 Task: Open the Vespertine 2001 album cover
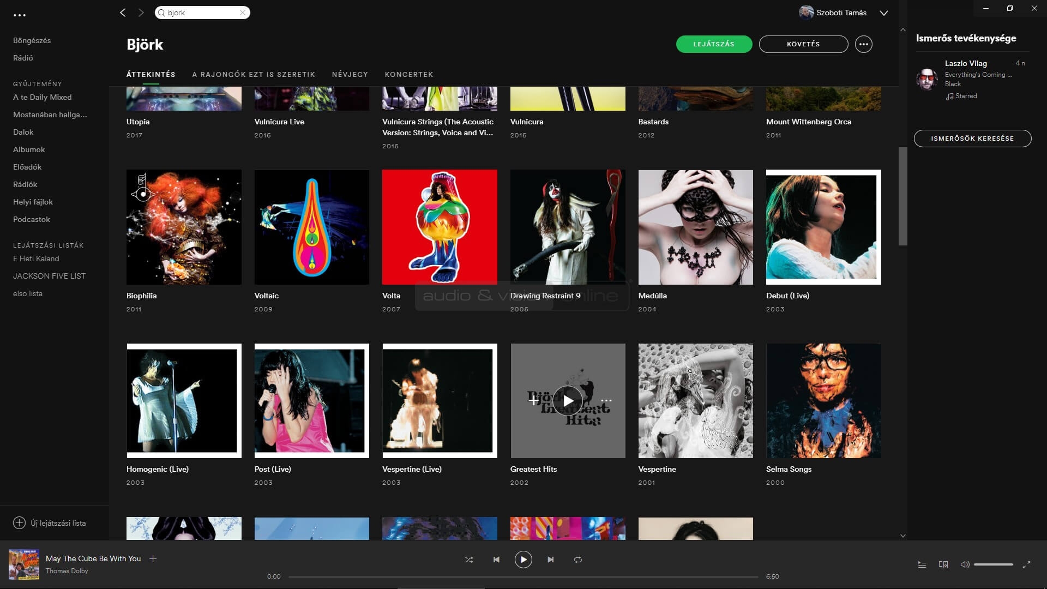click(x=695, y=401)
